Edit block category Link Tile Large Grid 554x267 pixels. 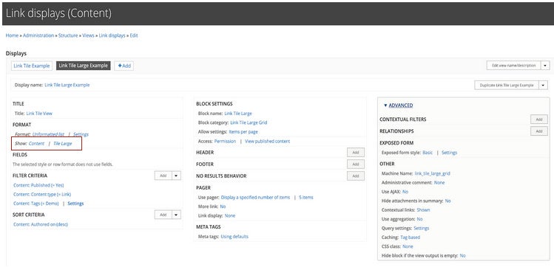pos(249,122)
